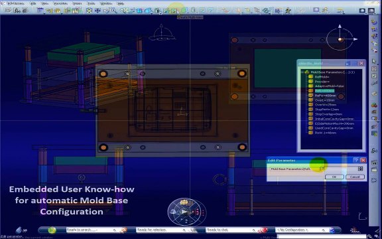382x239 pixels.
Task: Click the Mold Base Parameters value field
Action: coord(294,169)
